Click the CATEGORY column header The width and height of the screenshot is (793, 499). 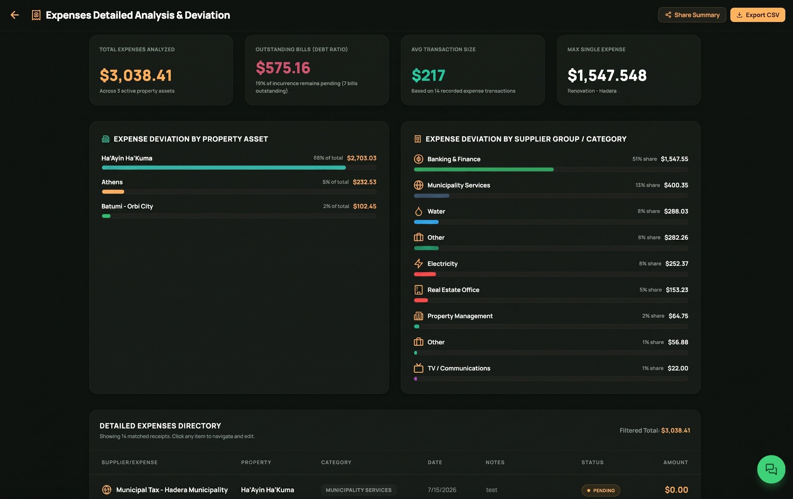(x=336, y=463)
